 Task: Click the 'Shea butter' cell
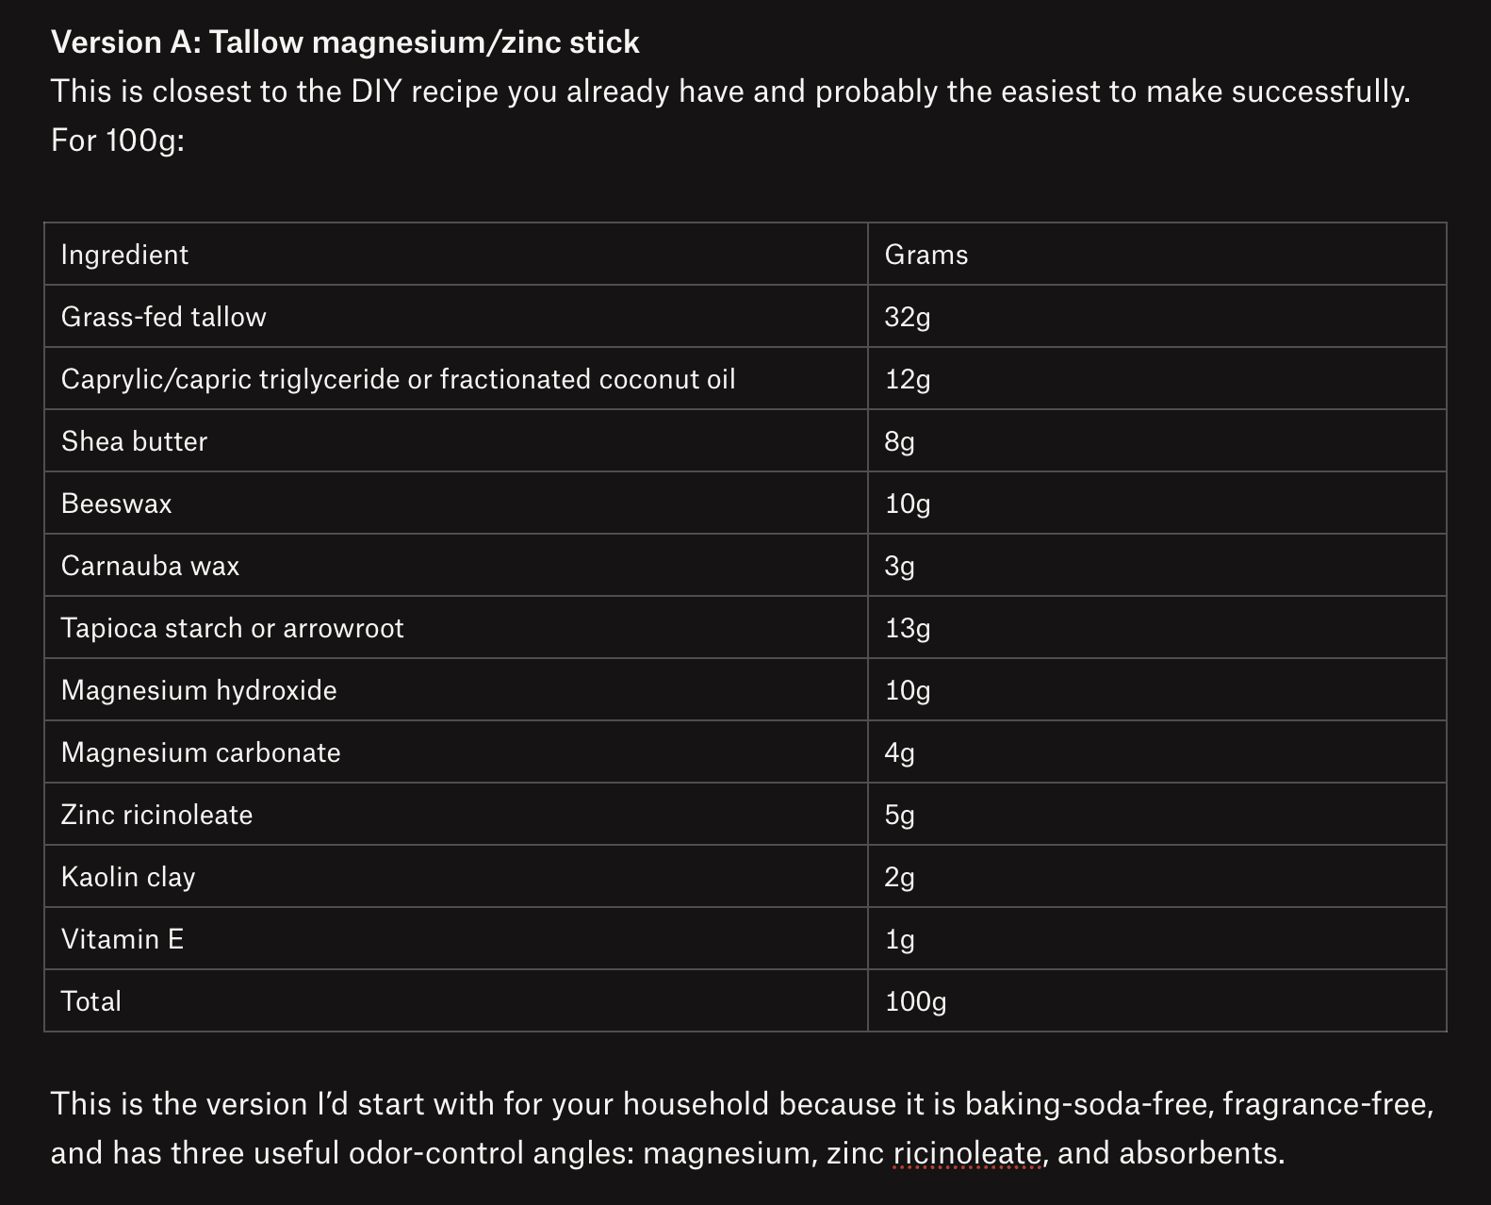(x=456, y=441)
